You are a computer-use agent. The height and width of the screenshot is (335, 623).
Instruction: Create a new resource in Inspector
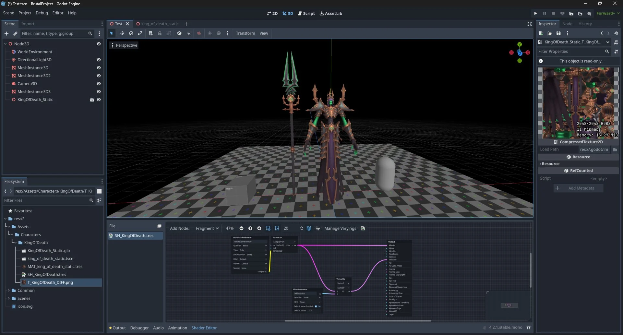click(541, 33)
